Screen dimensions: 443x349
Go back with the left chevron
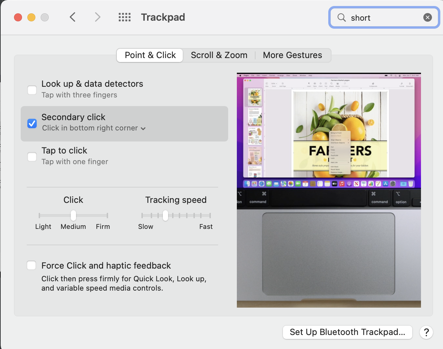point(73,17)
